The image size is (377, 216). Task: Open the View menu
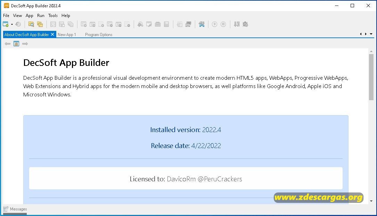(x=18, y=15)
